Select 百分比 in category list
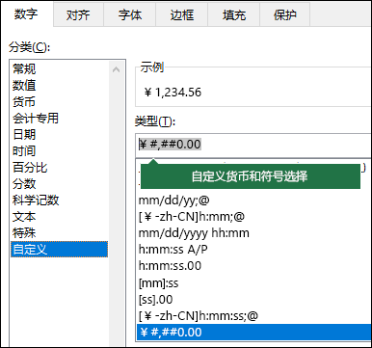 pyautogui.click(x=60, y=167)
